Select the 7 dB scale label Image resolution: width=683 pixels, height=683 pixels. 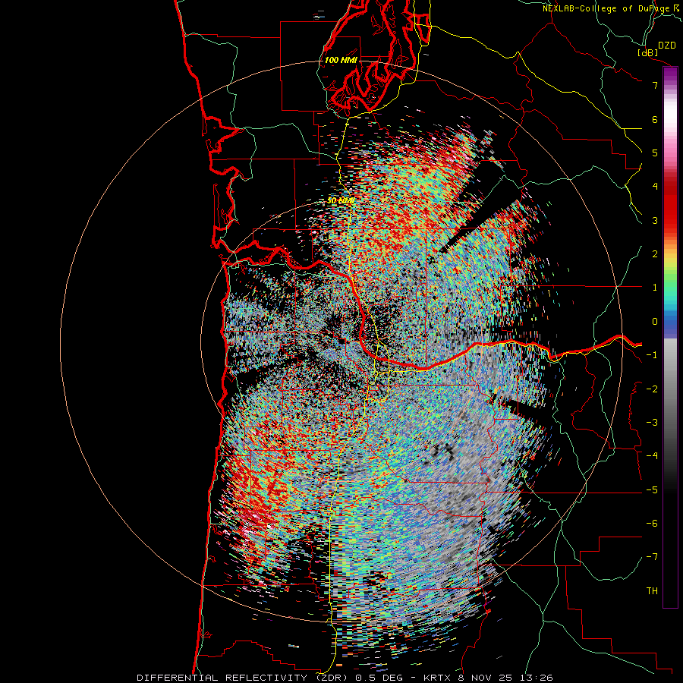pos(655,85)
